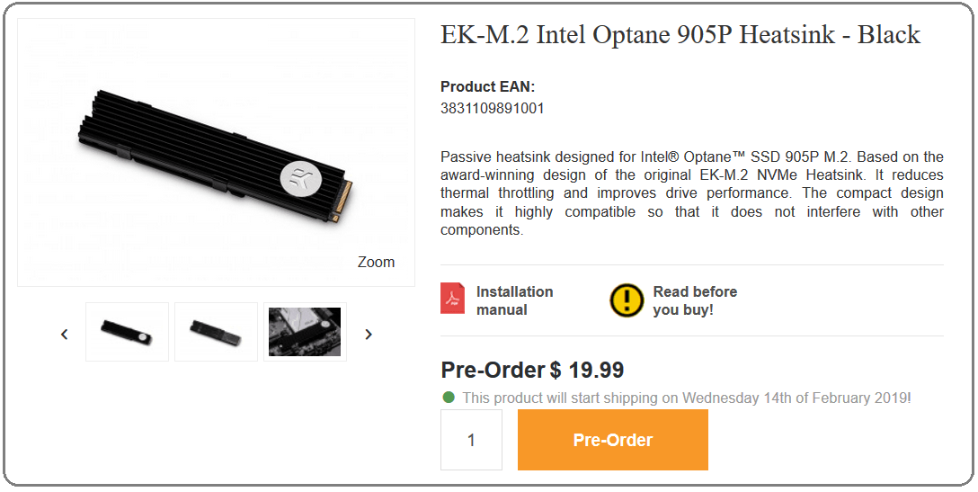This screenshot has height=492, width=978.
Task: Click the green availability status dot
Action: [449, 397]
